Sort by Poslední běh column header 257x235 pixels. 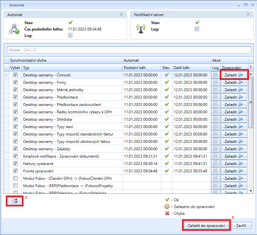pyautogui.click(x=142, y=68)
